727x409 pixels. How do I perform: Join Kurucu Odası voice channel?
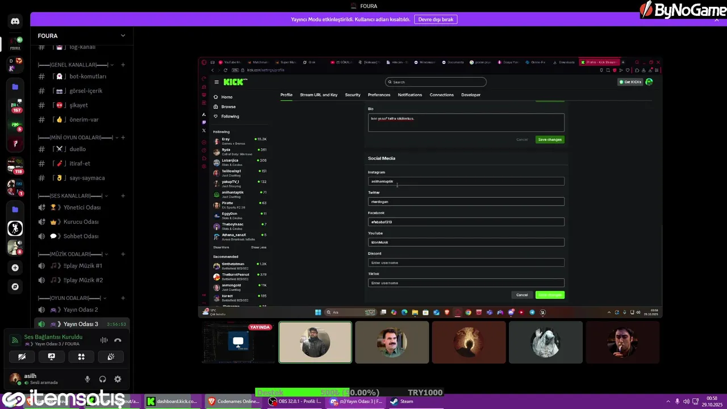click(x=82, y=222)
